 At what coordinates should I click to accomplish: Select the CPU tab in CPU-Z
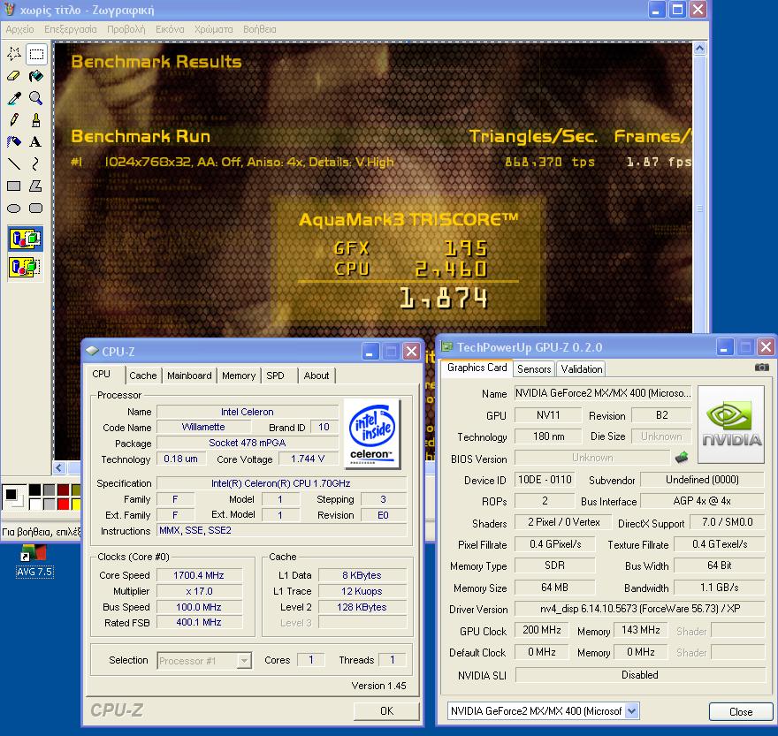tap(101, 374)
